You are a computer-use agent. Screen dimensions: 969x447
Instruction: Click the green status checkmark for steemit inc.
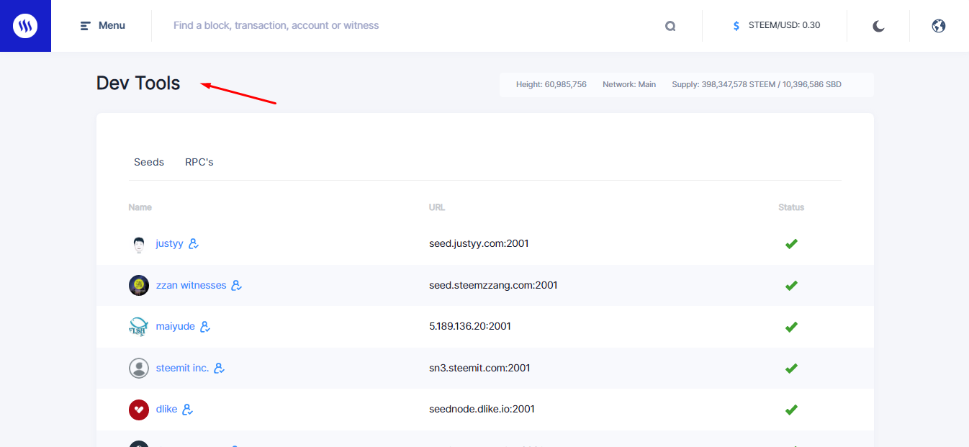(791, 369)
